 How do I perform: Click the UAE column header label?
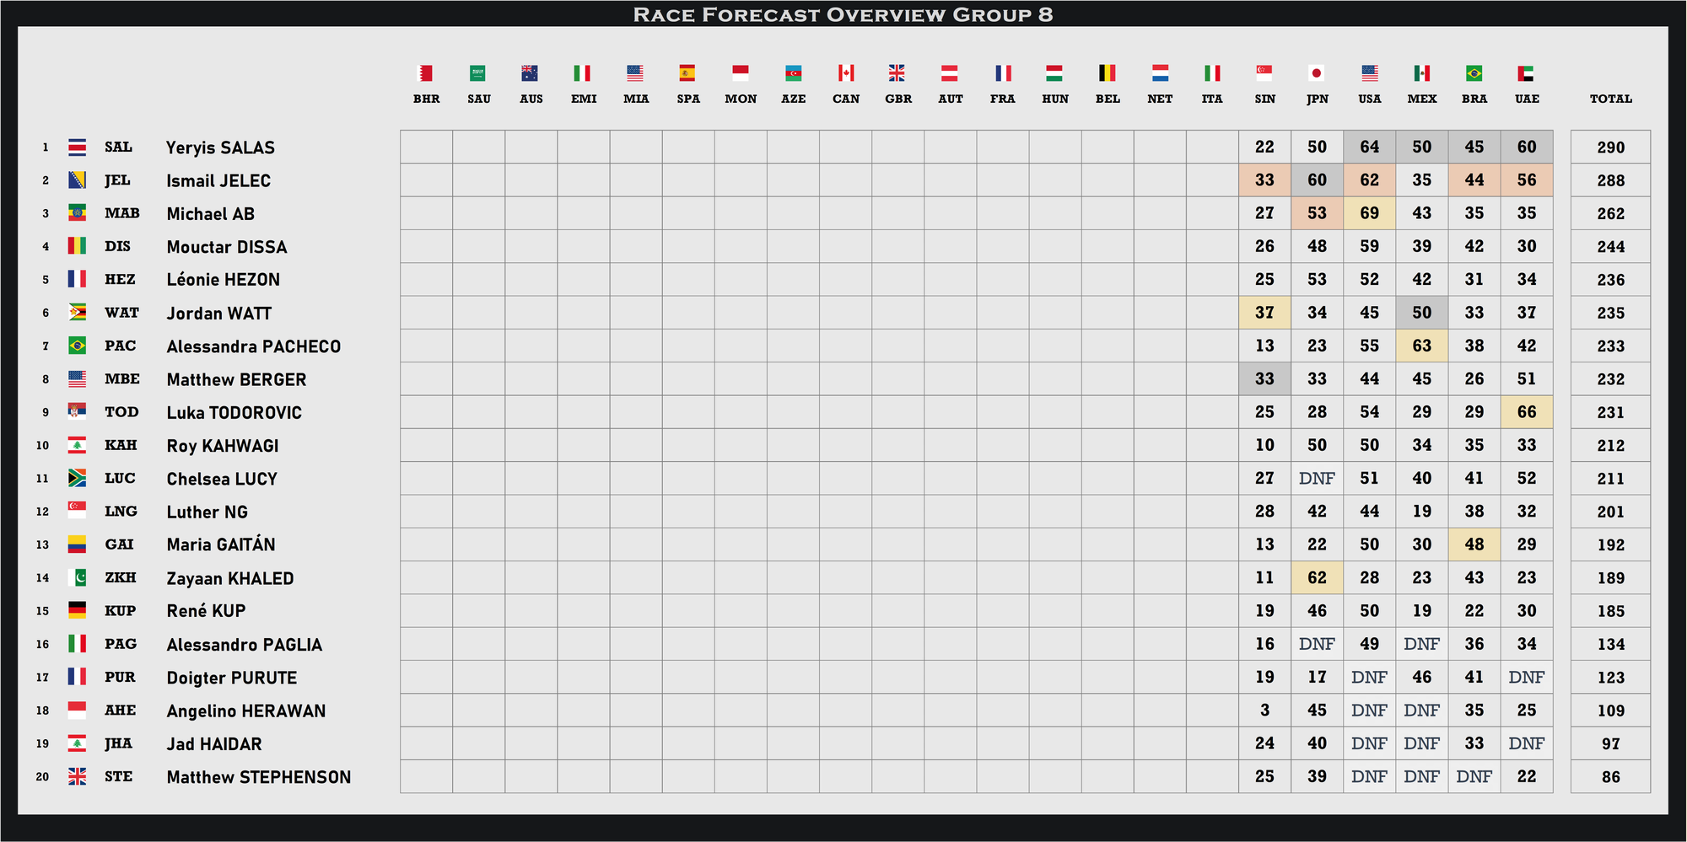1527,99
